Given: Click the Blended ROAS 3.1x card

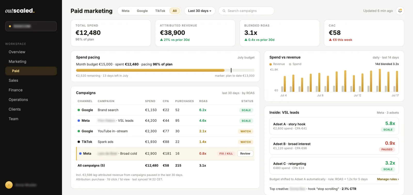Looking at the screenshot, I should [280, 33].
